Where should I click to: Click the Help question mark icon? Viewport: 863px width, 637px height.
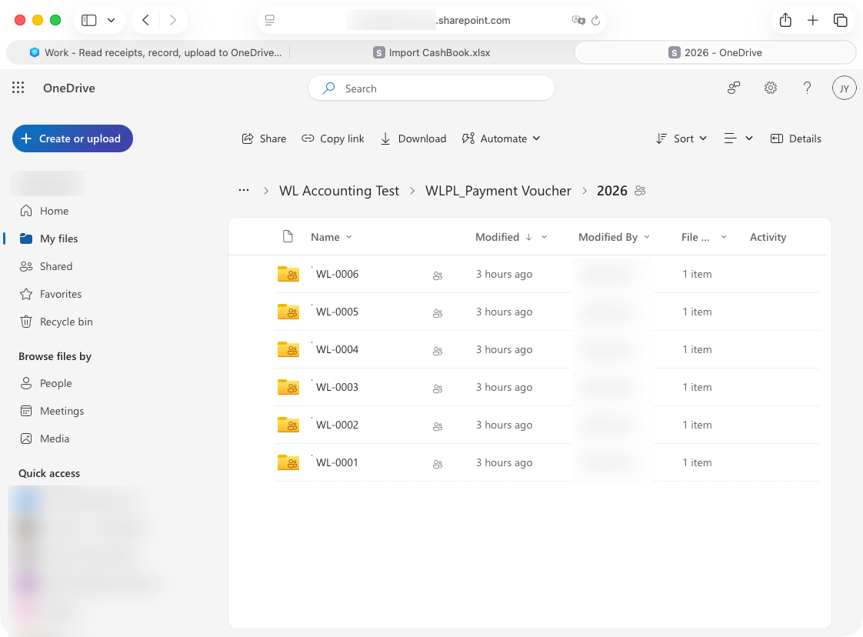pos(807,88)
